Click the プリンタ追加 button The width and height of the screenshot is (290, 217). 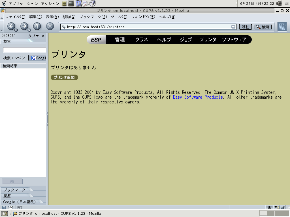[64, 77]
